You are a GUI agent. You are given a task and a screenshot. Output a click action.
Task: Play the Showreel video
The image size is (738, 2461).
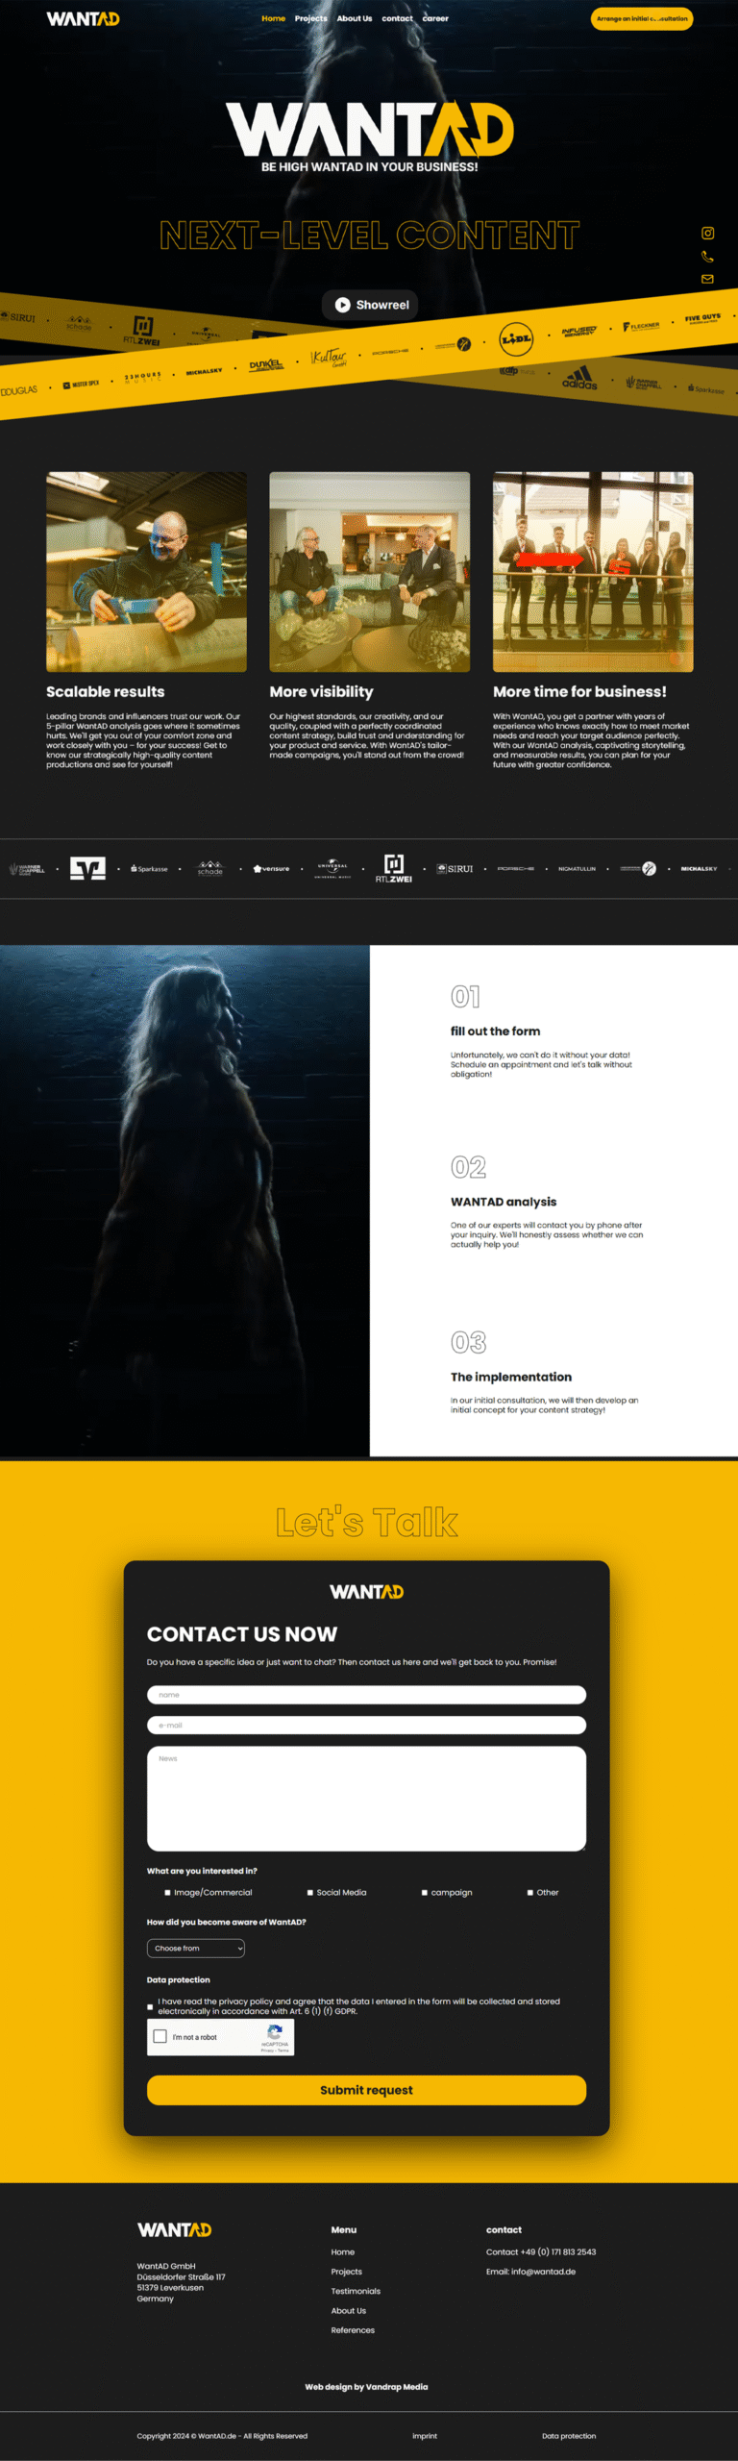click(x=370, y=305)
